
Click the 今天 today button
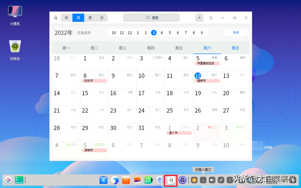(236, 33)
